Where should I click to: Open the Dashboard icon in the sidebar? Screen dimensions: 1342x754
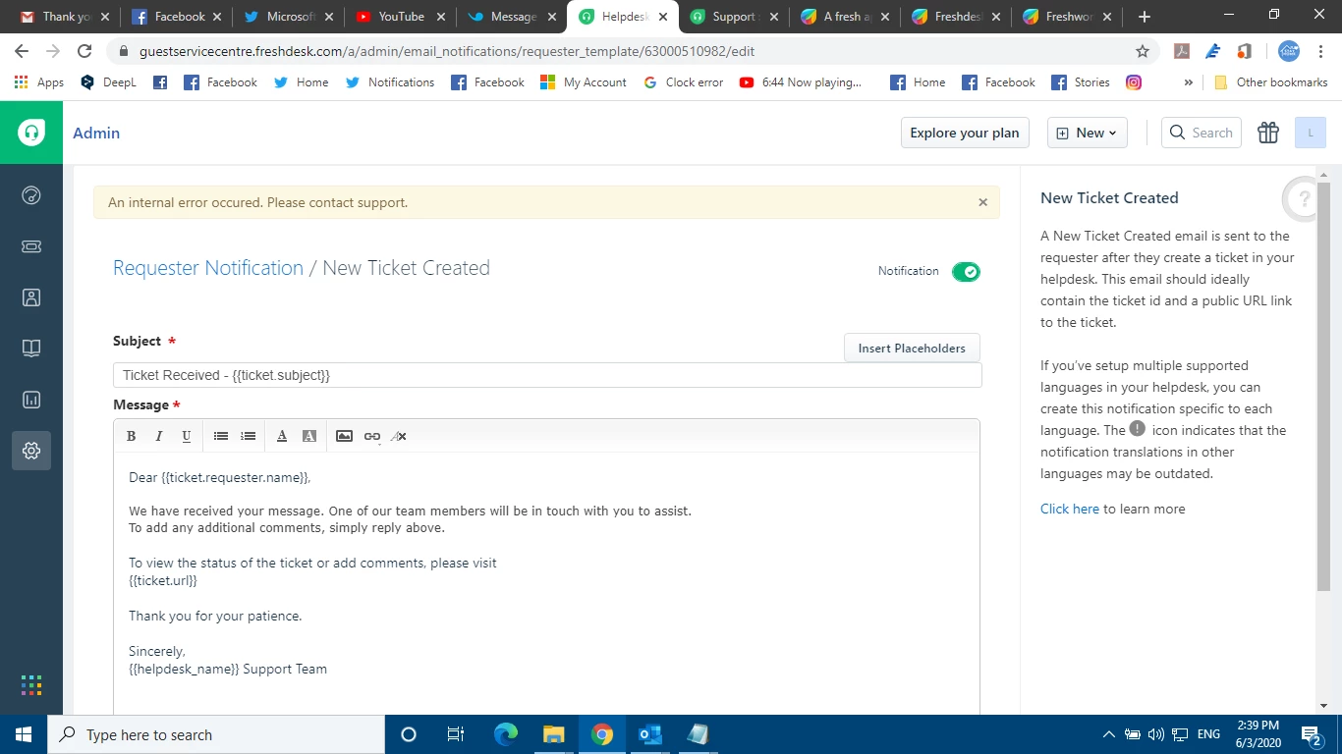click(x=31, y=195)
